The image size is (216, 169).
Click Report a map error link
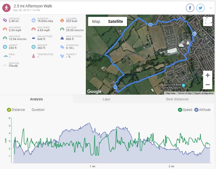[204, 93]
